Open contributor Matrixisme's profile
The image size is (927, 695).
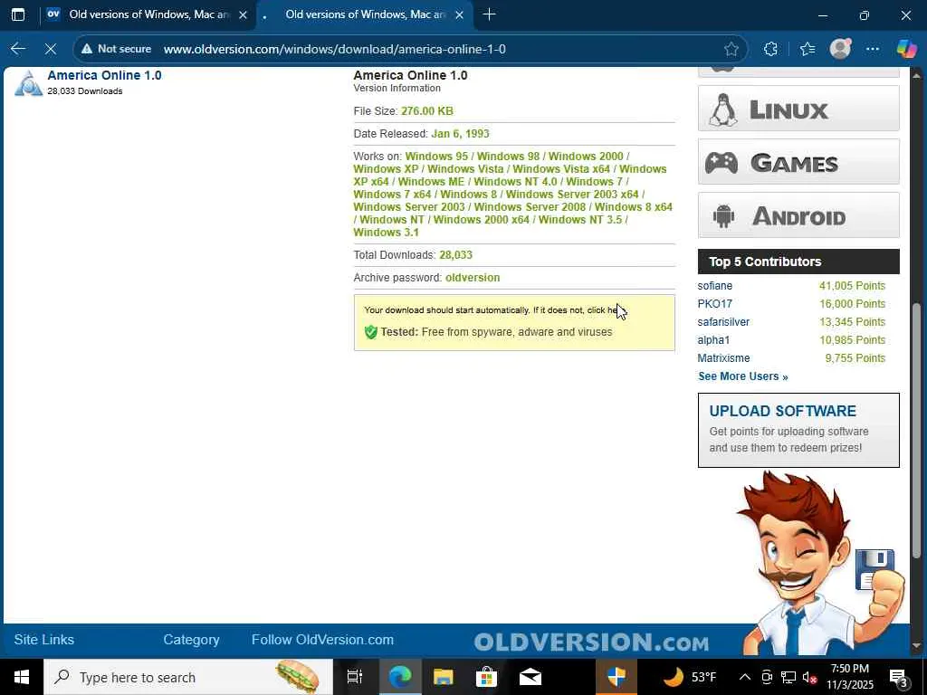click(x=723, y=358)
